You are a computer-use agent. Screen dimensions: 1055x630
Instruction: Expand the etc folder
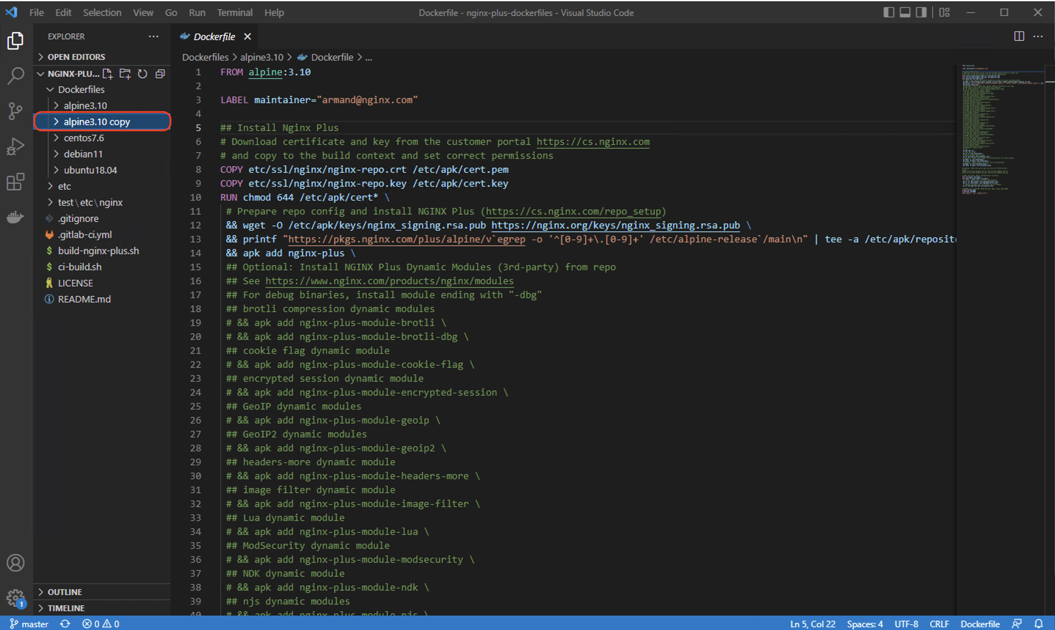[102, 186]
